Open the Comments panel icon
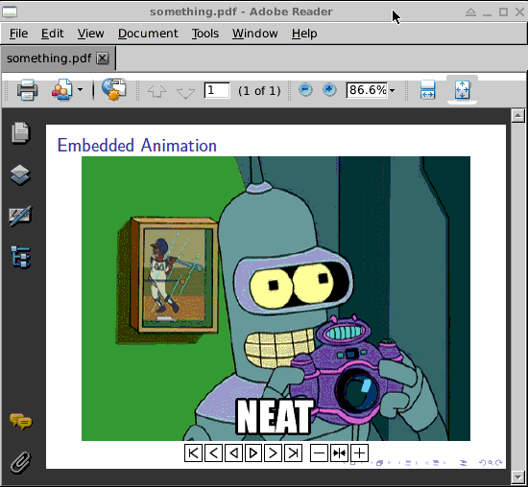 tap(21, 422)
